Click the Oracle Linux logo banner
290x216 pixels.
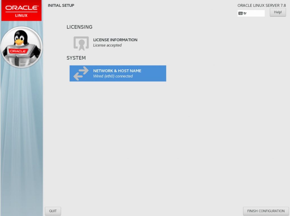coord(22,10)
